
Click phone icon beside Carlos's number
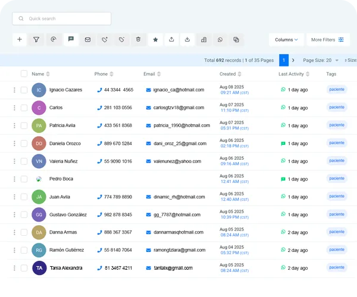tap(99, 108)
